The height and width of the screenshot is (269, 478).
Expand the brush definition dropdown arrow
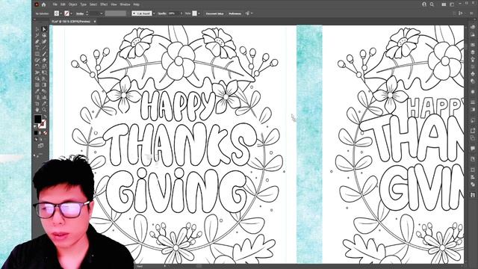(154, 13)
